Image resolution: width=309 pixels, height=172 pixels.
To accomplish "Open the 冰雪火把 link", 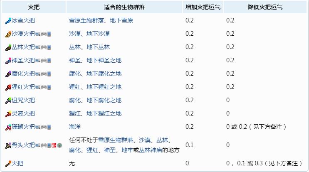I will (23, 20).
